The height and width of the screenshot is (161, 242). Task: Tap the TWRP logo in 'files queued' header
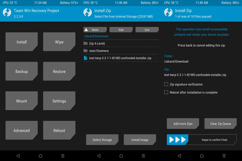click(168, 12)
